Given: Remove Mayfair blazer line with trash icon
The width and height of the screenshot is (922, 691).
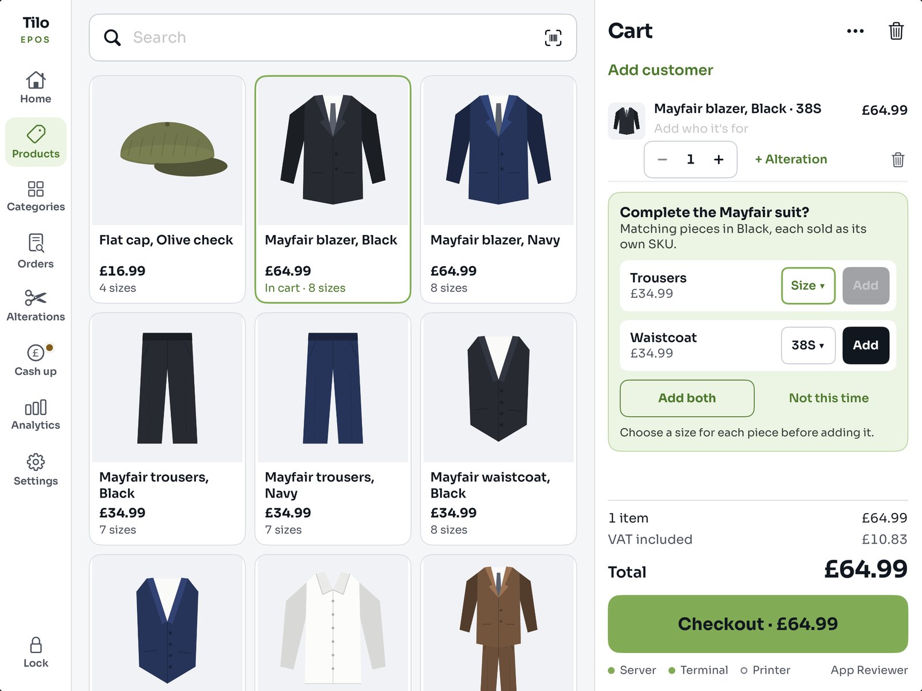Looking at the screenshot, I should [x=898, y=160].
